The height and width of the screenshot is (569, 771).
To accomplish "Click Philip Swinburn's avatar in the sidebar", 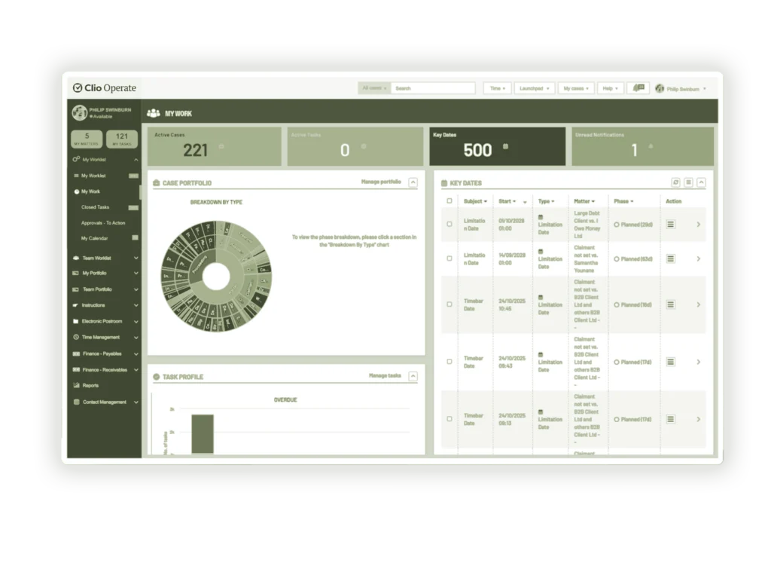I will 79,113.
